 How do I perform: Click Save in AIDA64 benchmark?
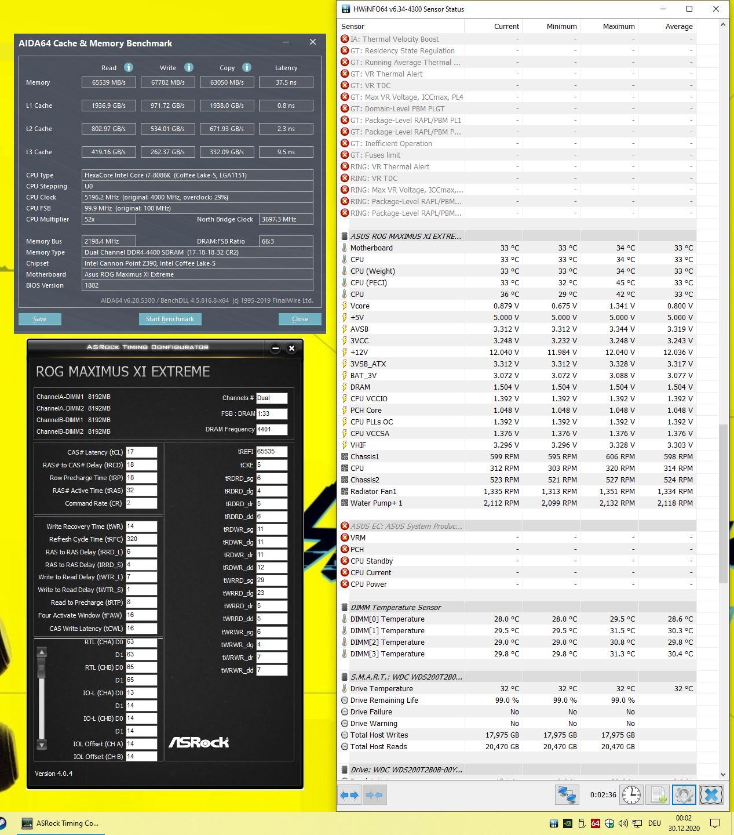39,319
